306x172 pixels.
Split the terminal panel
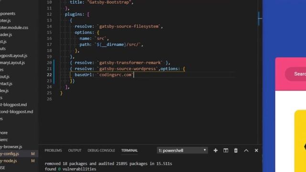tap(226, 150)
